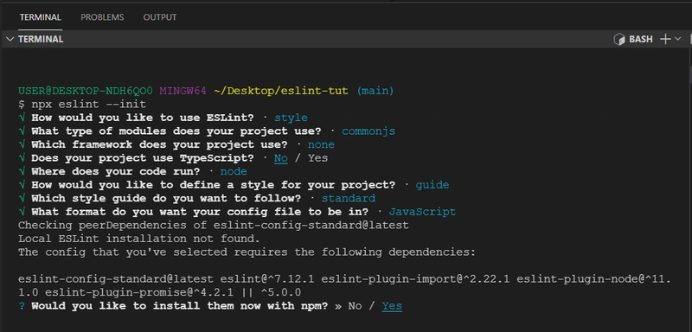Viewport: 692px width, 332px height.
Task: Click the npx eslint --init command line
Action: click(x=82, y=105)
